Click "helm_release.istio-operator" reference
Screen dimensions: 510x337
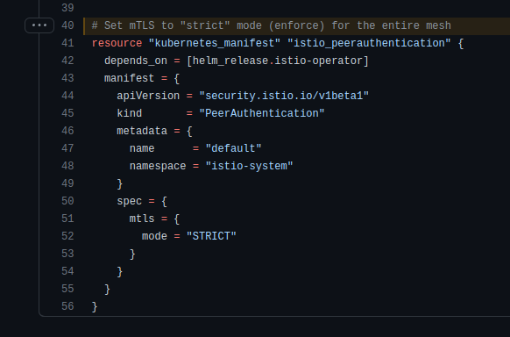tap(278, 61)
